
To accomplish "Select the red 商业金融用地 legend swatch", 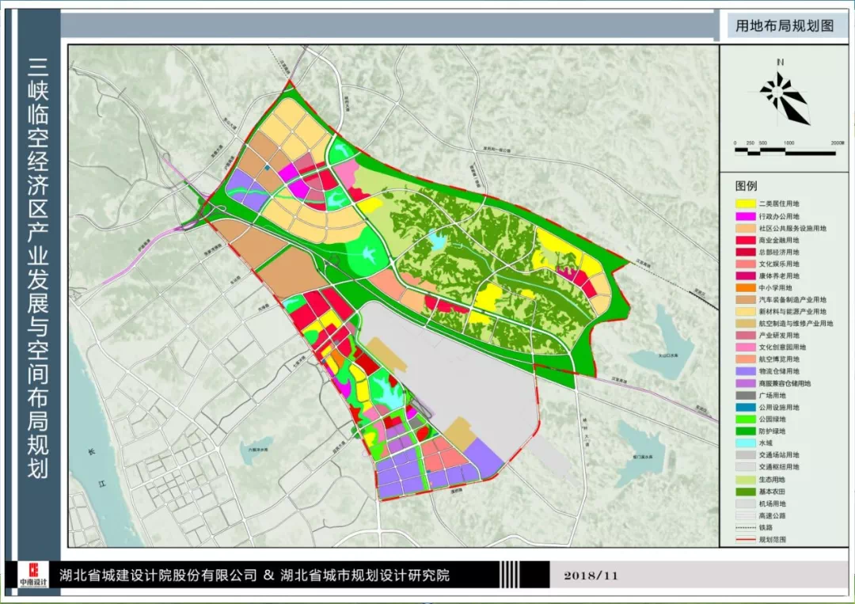I will click(746, 240).
